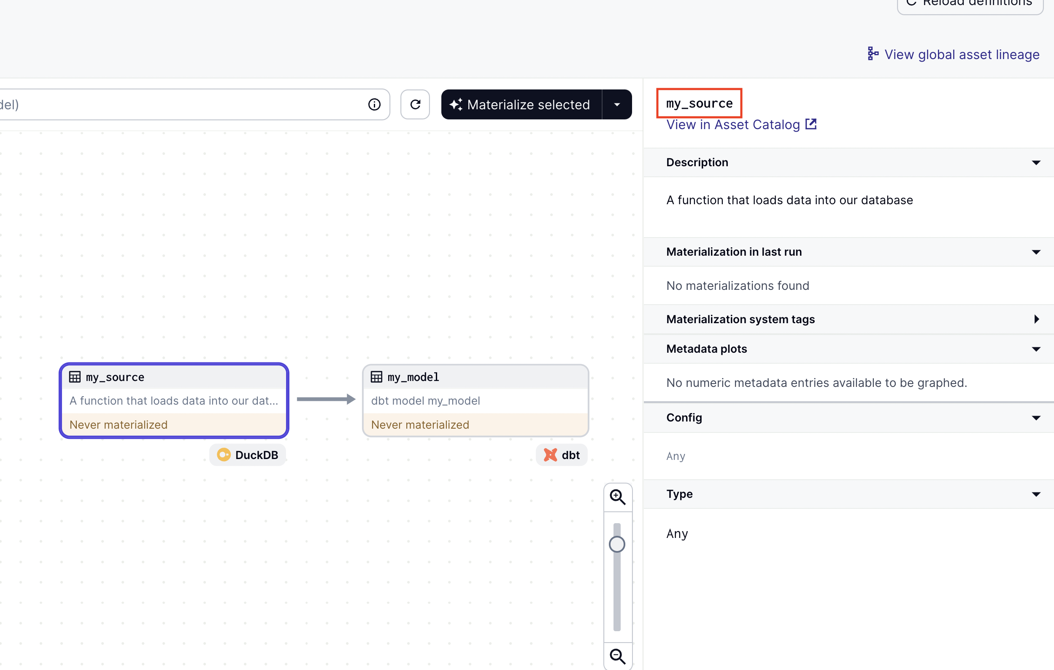Collapse Materialization in last run section
The image size is (1054, 670).
(1035, 251)
